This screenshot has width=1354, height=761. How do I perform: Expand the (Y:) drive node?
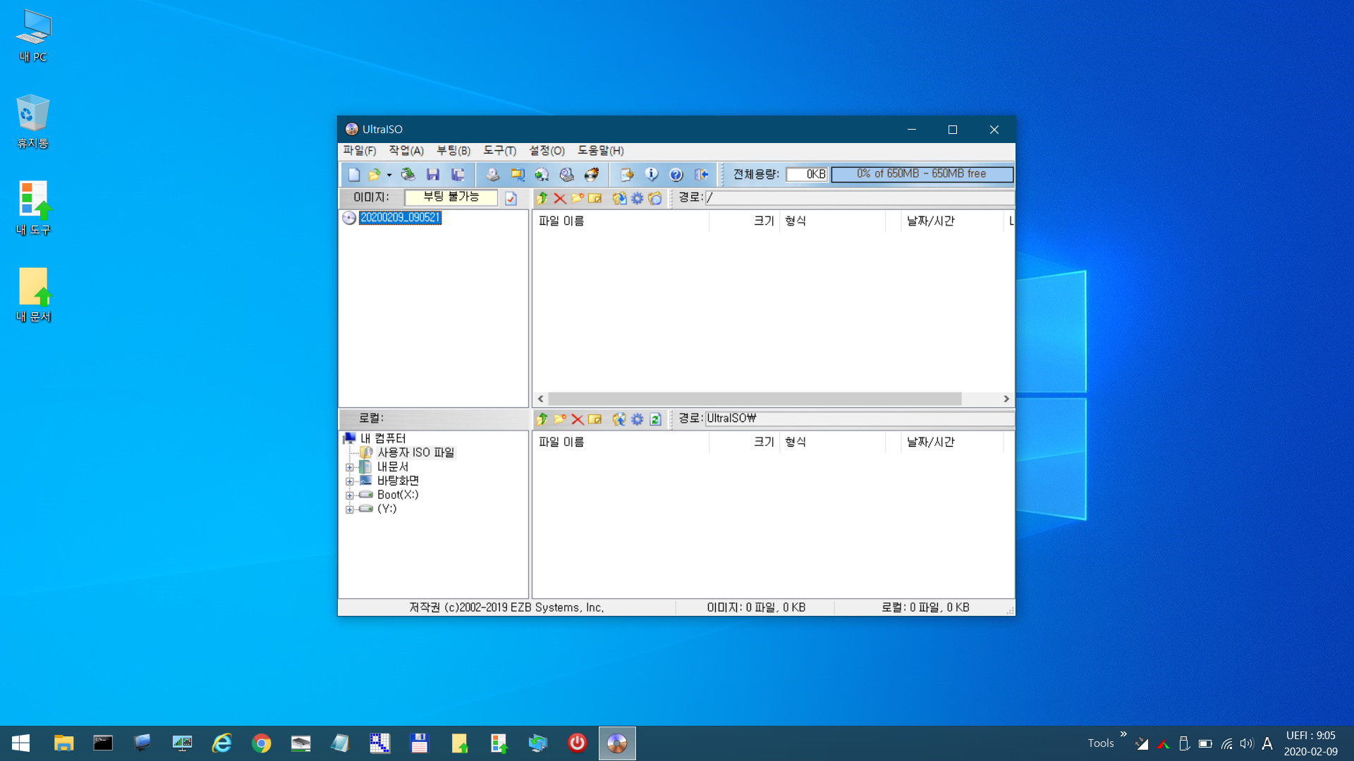349,509
